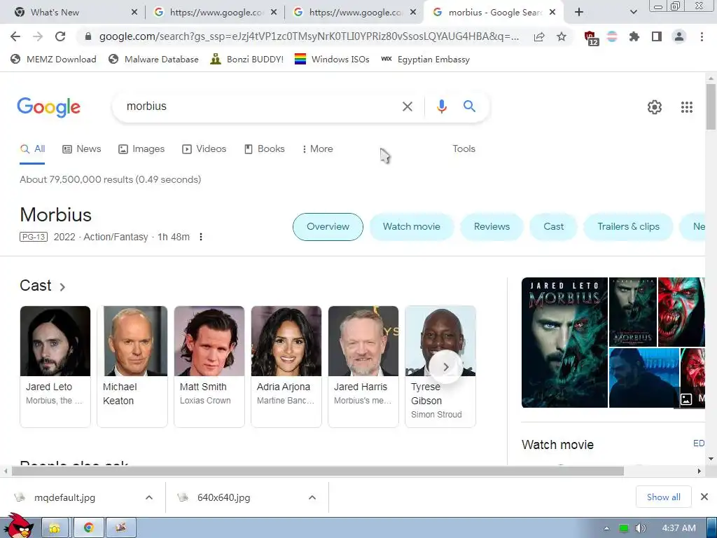Select the Reviews chip
This screenshot has height=538, width=717.
point(492,227)
